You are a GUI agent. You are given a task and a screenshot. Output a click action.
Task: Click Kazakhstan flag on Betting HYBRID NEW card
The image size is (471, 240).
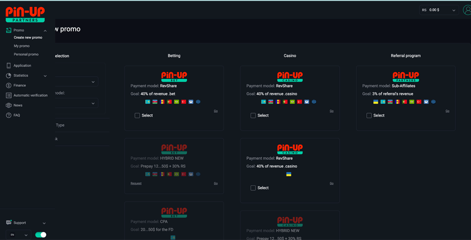(148, 174)
